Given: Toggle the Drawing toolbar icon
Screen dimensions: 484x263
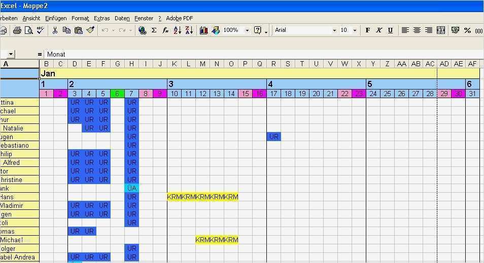Looking at the screenshot, I should pos(216,30).
